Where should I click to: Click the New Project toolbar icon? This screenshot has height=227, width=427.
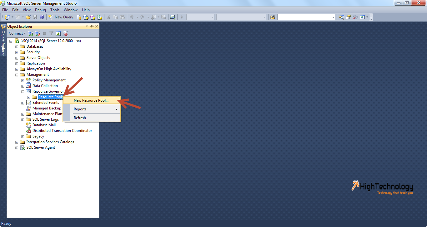[x=7, y=17]
